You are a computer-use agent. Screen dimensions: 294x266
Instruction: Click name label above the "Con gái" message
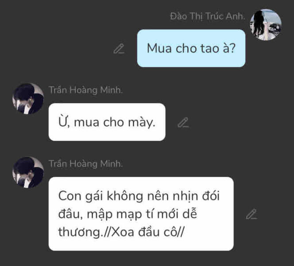[x=85, y=164]
